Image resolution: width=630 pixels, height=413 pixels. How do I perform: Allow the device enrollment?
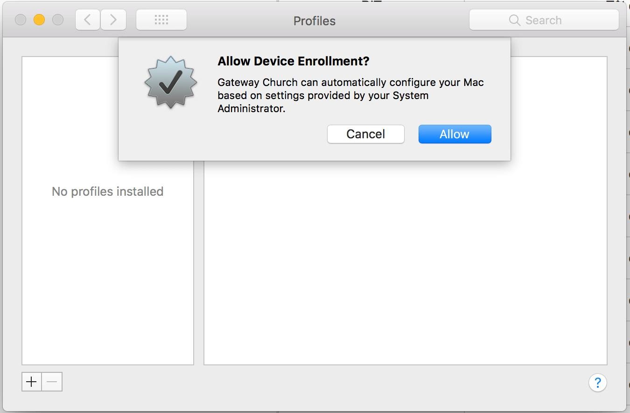tap(455, 134)
